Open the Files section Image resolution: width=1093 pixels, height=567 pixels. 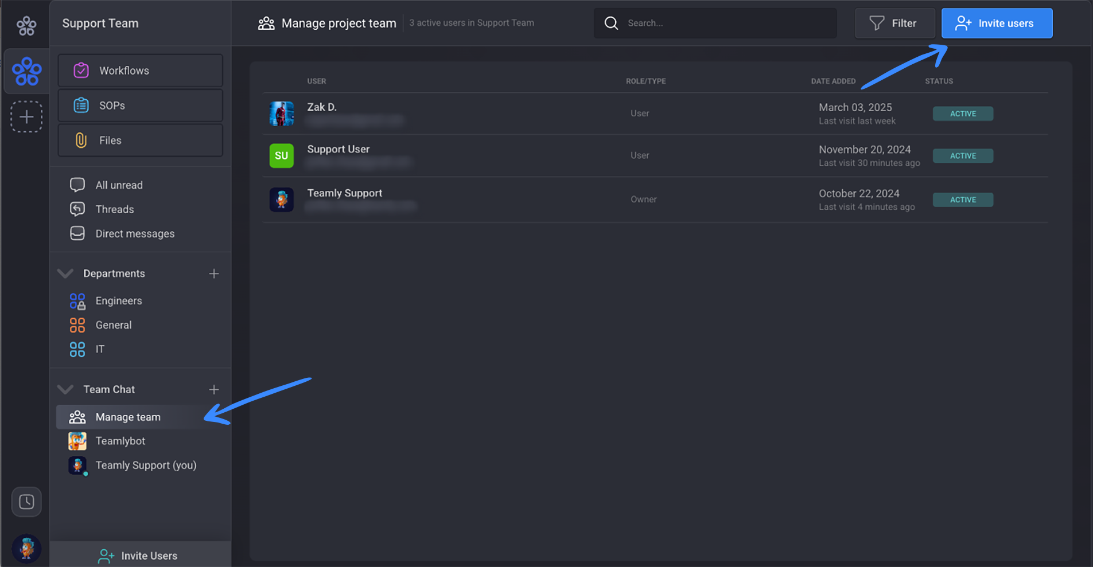pos(140,140)
